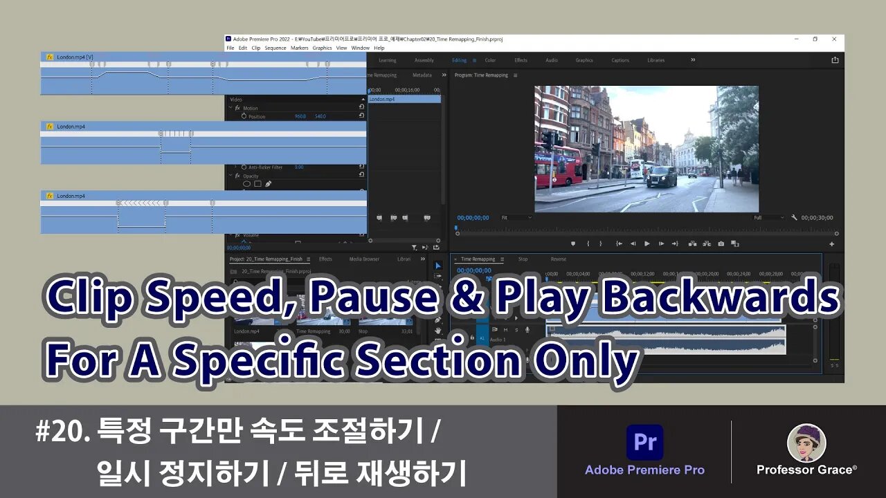This screenshot has width=886, height=498.
Task: Click the Mark In button
Action: 588,243
